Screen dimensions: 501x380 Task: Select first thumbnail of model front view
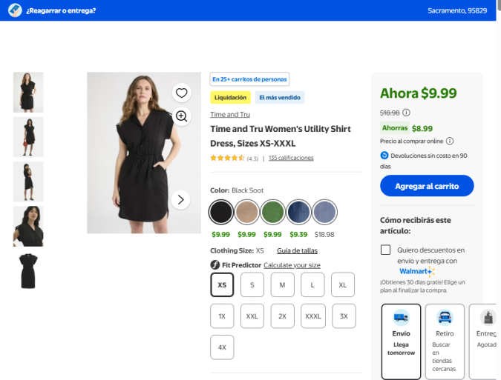pos(28,92)
